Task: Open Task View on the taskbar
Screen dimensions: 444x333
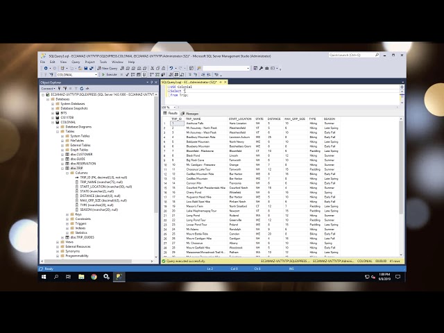Action: (x=68, y=277)
